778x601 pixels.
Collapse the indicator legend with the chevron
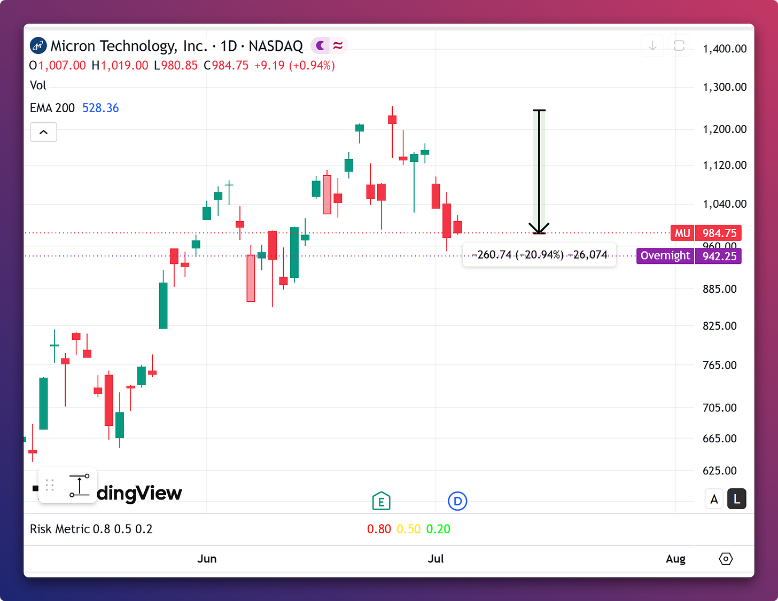tap(43, 132)
